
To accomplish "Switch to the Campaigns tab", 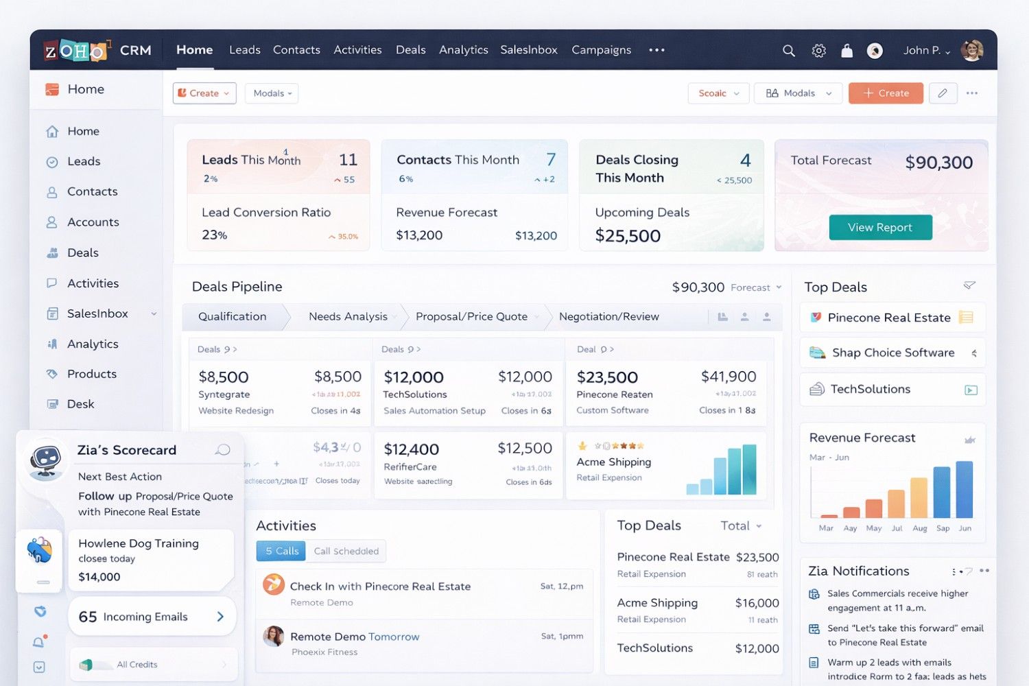I will [x=601, y=49].
